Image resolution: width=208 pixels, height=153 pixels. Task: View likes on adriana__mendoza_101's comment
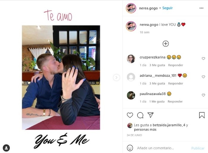pos(157,83)
